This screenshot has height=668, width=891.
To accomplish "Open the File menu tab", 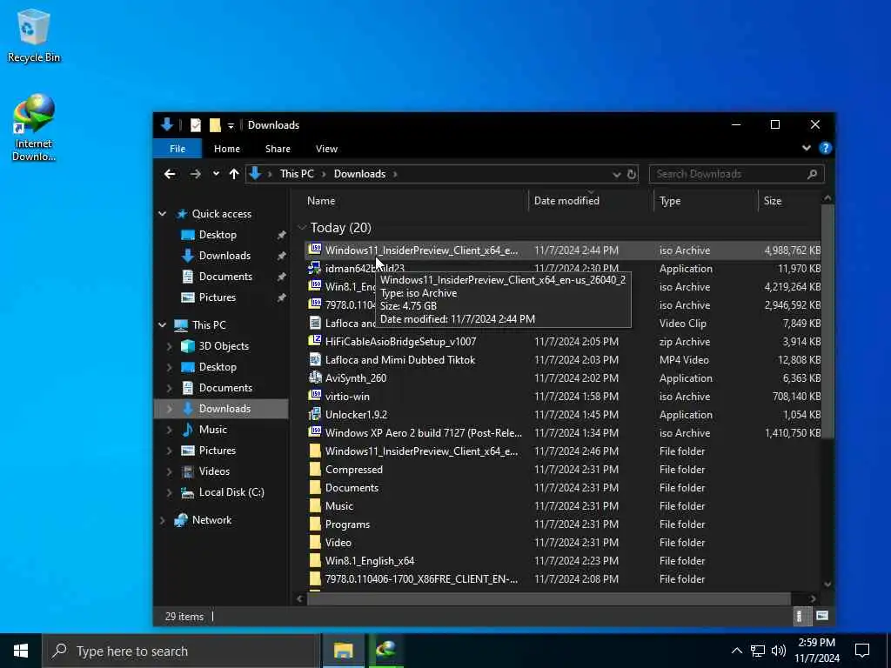I will pos(178,149).
